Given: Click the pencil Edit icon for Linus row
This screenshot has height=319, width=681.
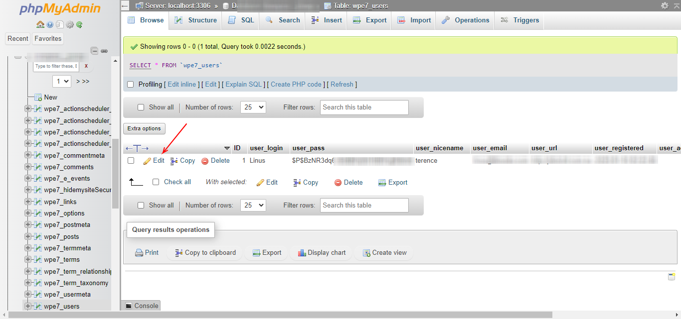Looking at the screenshot, I should (147, 161).
